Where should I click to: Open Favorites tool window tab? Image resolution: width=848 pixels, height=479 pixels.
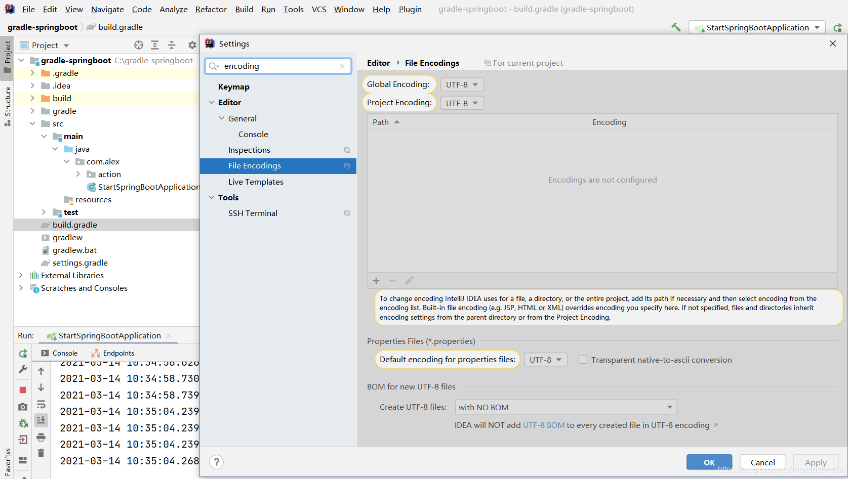coord(7,462)
